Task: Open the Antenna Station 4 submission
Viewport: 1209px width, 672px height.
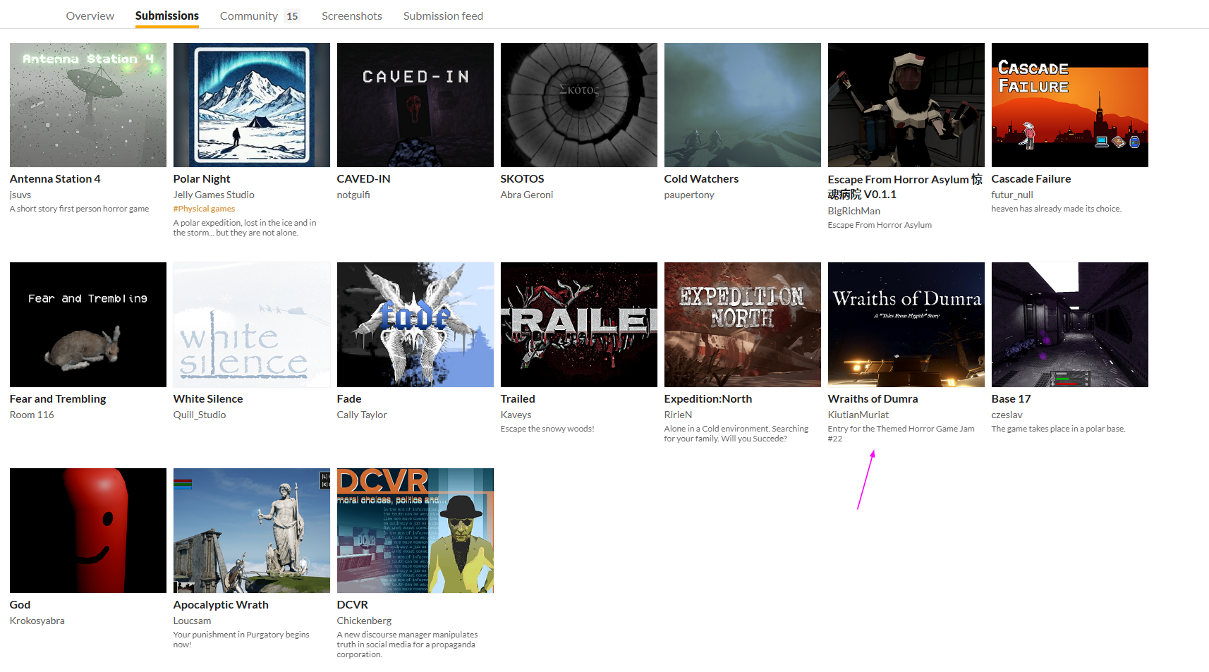Action: pos(55,178)
